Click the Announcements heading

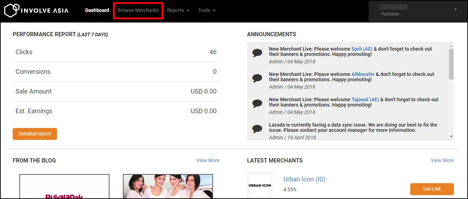[x=272, y=34]
